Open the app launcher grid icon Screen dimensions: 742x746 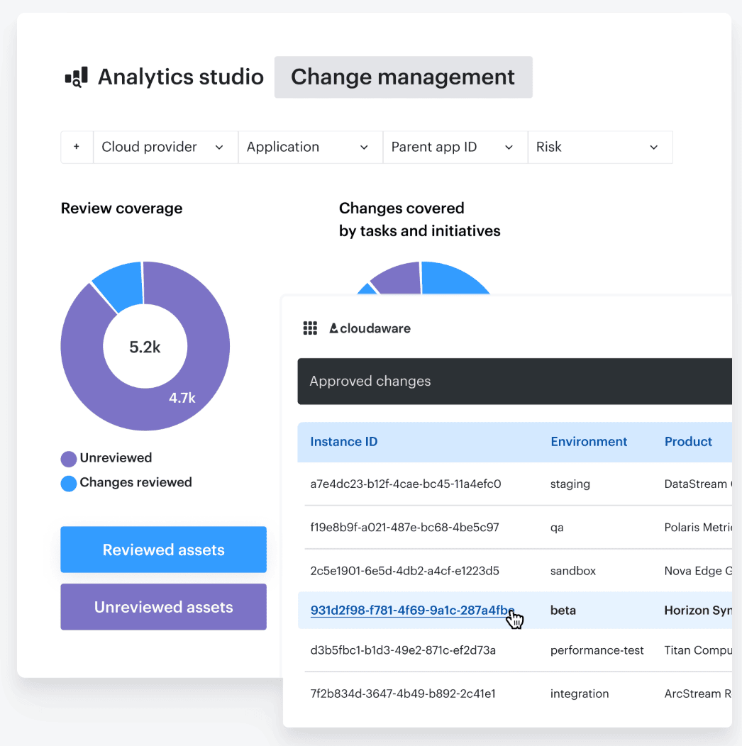(310, 328)
